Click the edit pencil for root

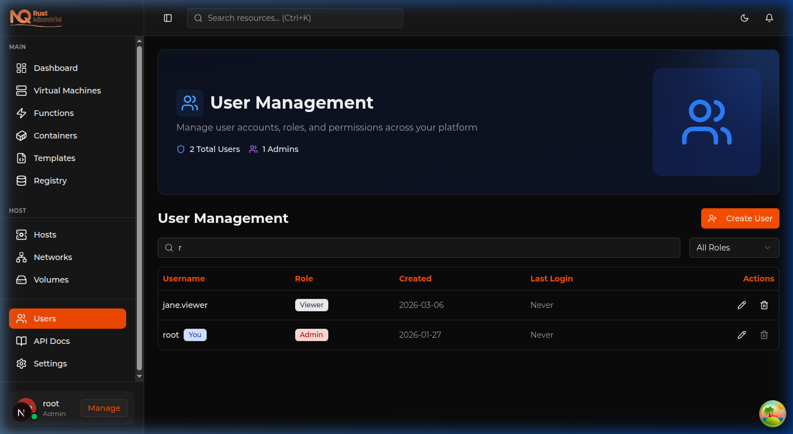742,335
